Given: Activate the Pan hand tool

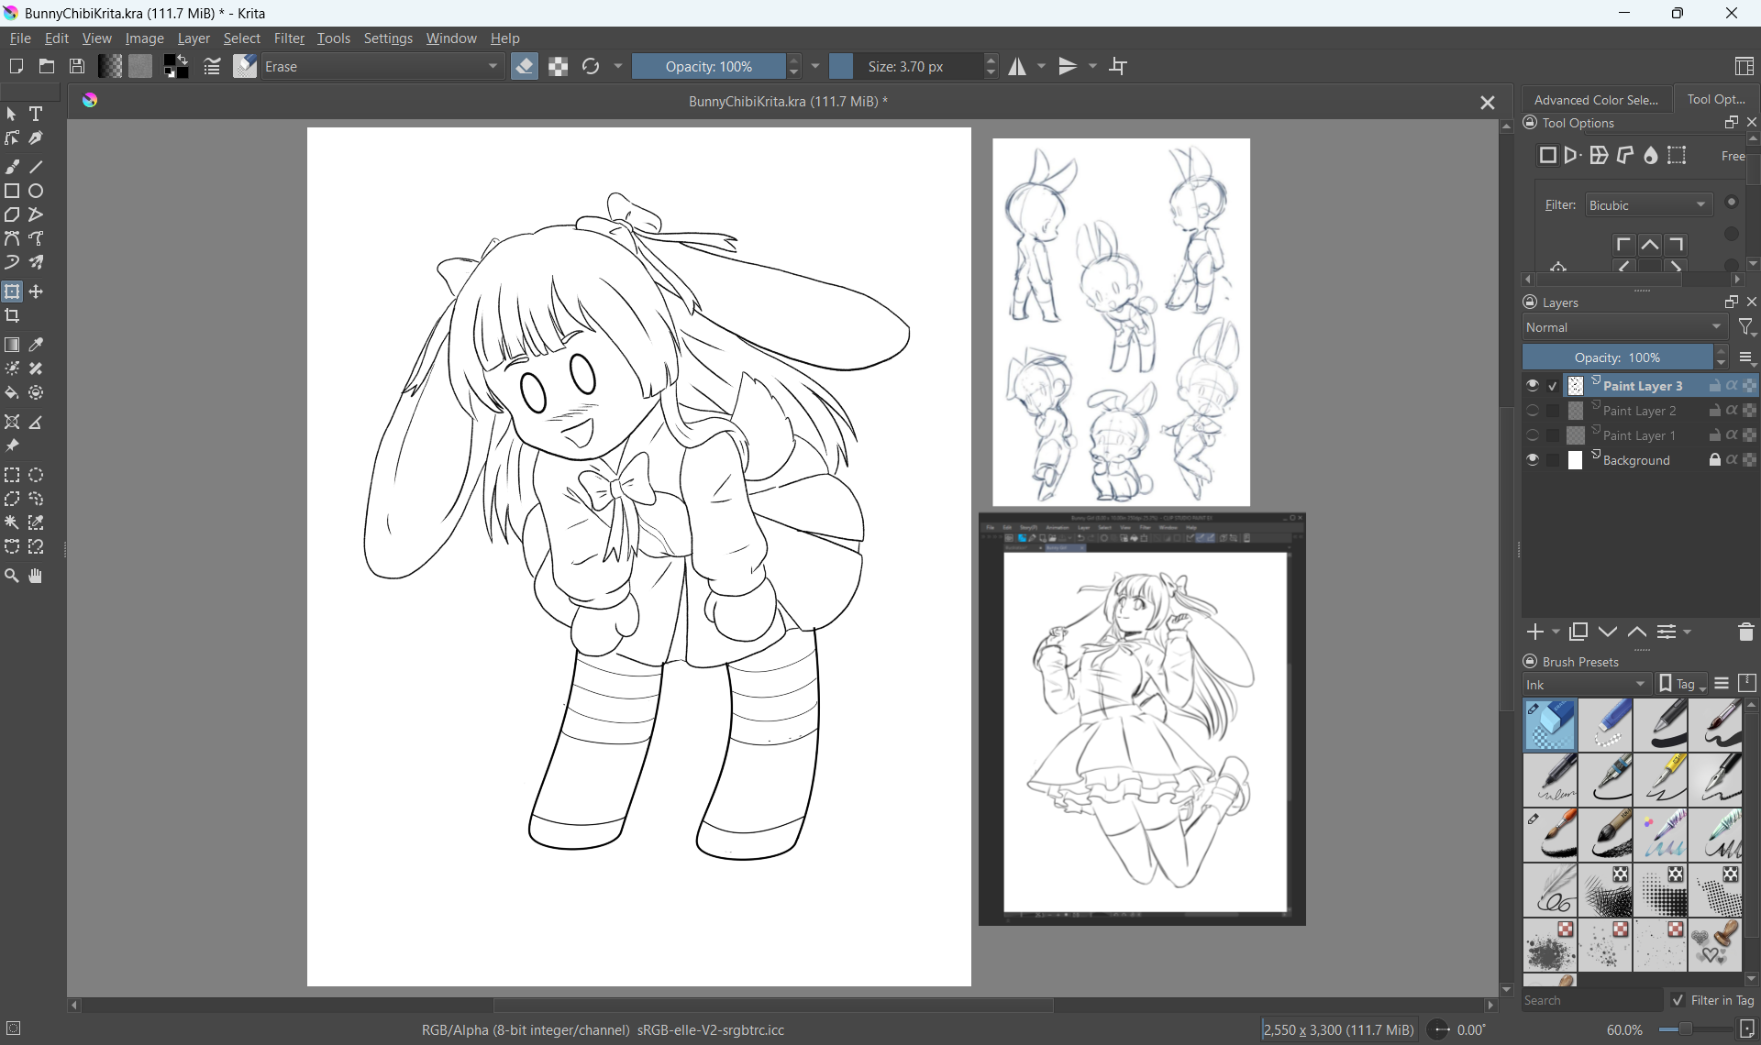Looking at the screenshot, I should pos(36,577).
